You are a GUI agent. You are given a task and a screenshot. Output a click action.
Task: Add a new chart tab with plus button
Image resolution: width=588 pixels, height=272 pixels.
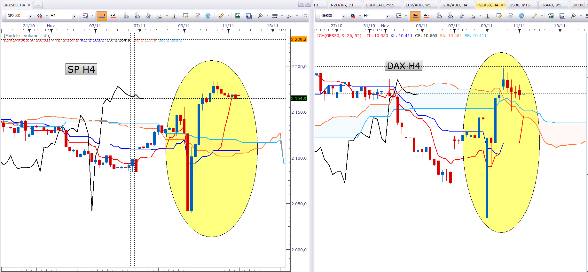[x=38, y=5]
